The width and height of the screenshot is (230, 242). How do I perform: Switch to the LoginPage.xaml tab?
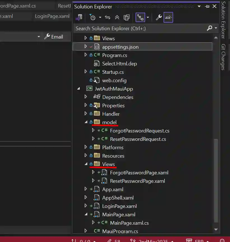point(52,16)
